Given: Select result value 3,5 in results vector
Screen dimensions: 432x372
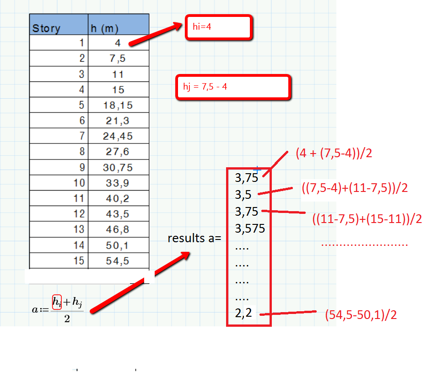Looking at the screenshot, I should [243, 195].
